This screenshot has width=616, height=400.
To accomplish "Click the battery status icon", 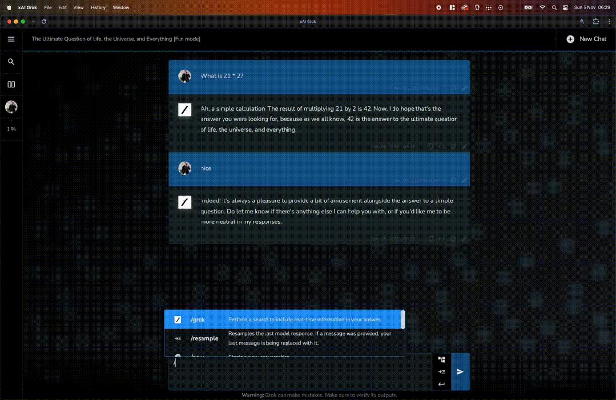I will [x=529, y=7].
